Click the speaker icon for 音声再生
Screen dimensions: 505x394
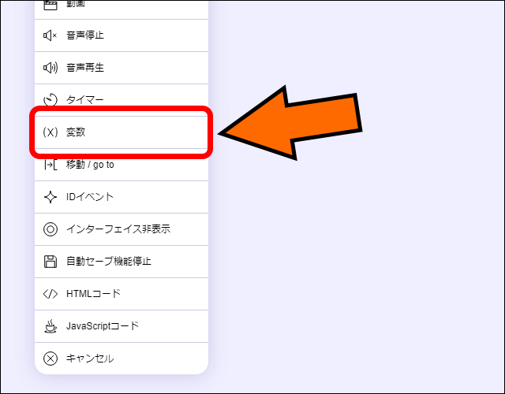click(x=50, y=68)
